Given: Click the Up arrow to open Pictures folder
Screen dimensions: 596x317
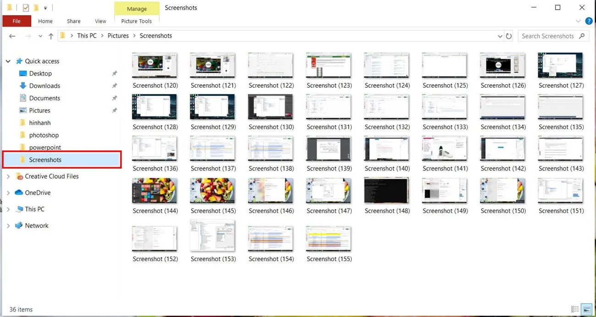Looking at the screenshot, I should point(50,36).
